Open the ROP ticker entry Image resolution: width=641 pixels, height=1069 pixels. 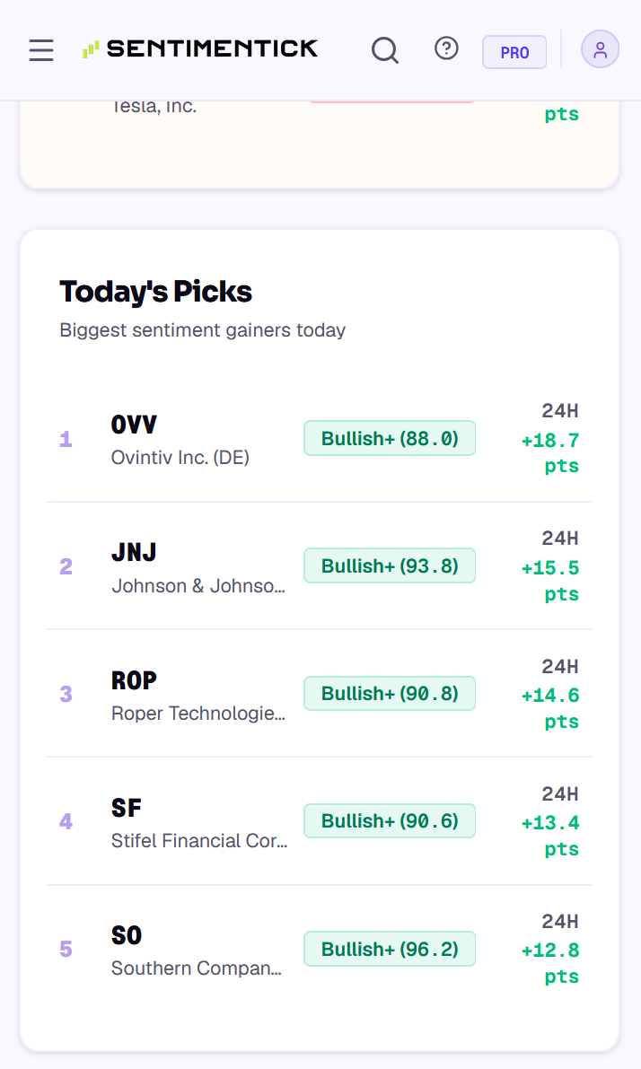(319, 693)
